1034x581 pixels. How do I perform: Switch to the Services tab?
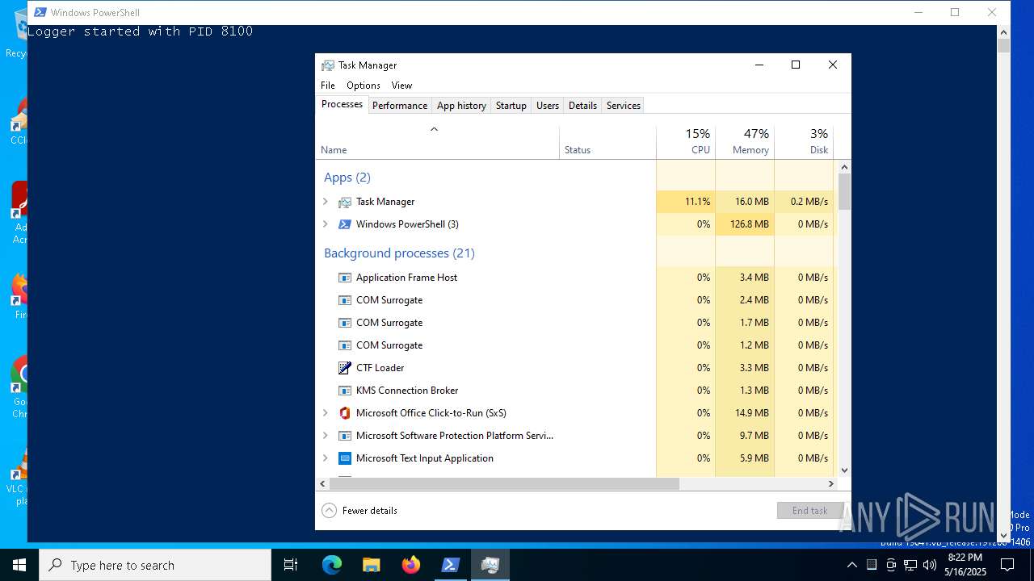624,106
